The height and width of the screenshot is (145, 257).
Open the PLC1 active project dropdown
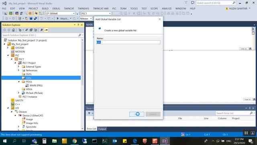coord(110,13)
